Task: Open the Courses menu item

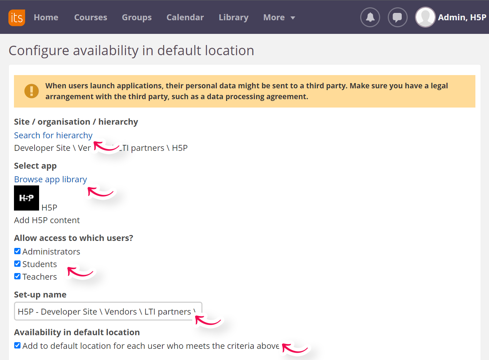Action: (90, 17)
